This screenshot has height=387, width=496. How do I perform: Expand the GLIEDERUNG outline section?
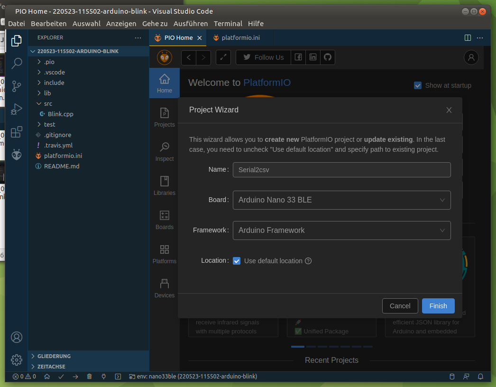pos(89,356)
